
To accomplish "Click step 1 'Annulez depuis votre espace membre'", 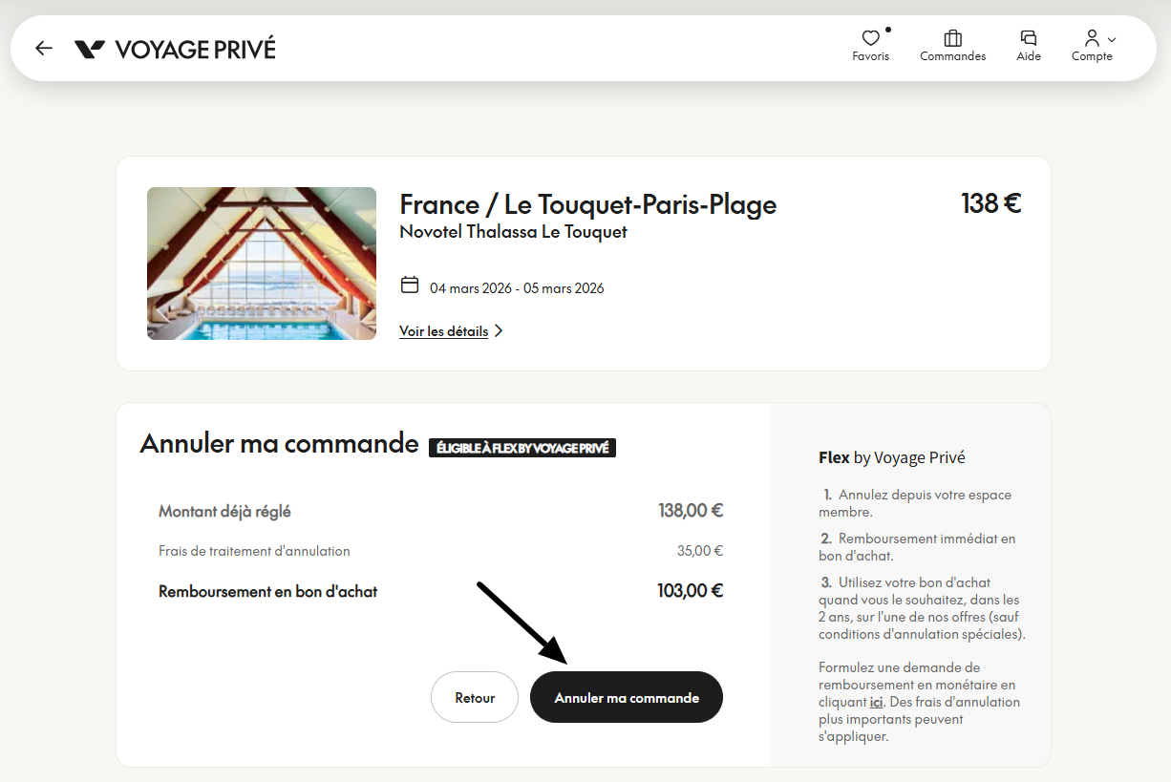I will tap(915, 503).
